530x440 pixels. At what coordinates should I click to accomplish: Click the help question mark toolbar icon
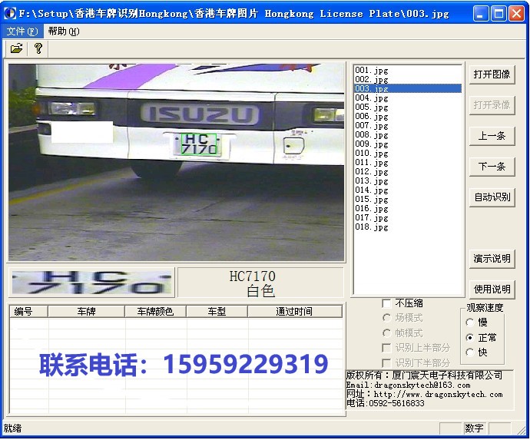[38, 48]
